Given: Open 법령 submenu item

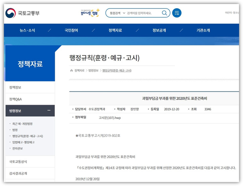Looking at the screenshot, I should coord(15,130).
